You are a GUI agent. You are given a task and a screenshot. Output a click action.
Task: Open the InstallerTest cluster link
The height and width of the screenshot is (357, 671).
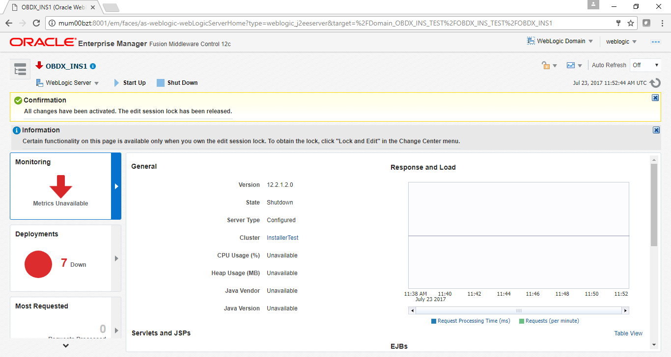coord(282,238)
